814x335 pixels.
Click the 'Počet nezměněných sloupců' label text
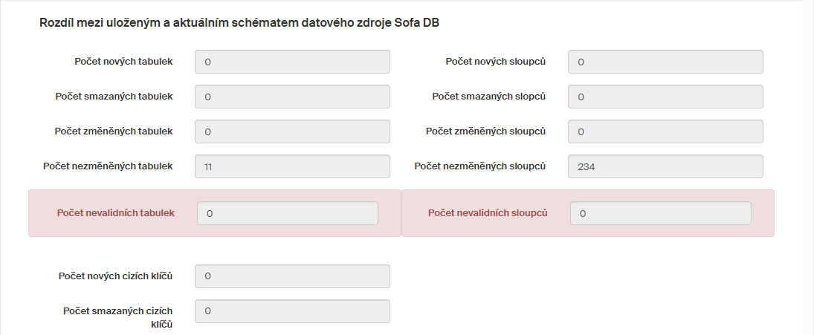(x=479, y=166)
